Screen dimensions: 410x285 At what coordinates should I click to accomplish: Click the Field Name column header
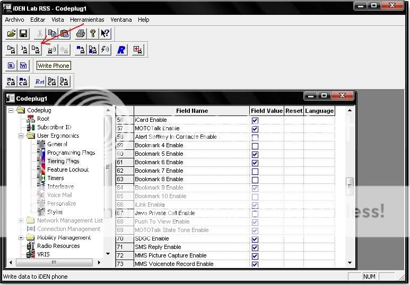[x=191, y=111]
